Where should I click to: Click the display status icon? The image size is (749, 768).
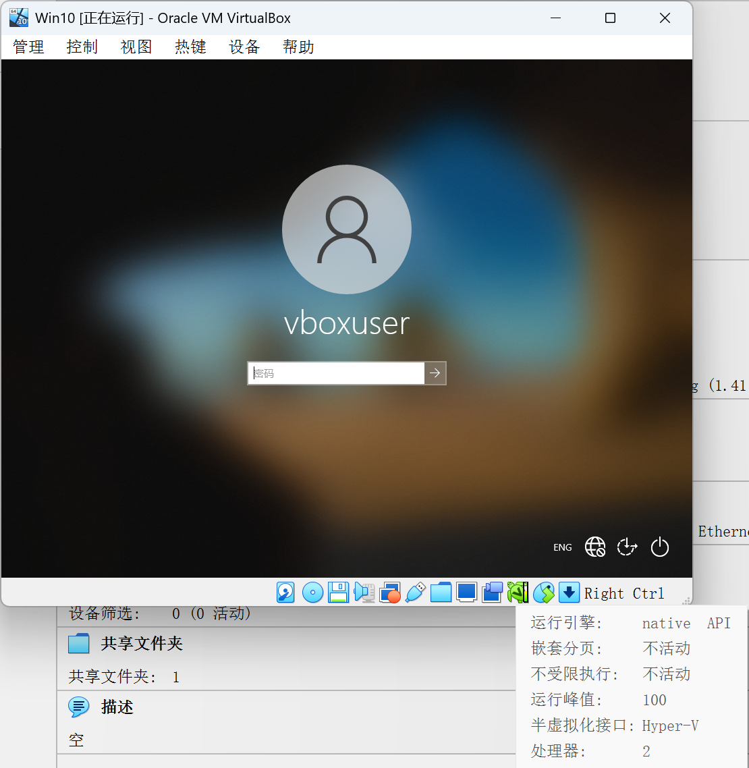point(466,592)
